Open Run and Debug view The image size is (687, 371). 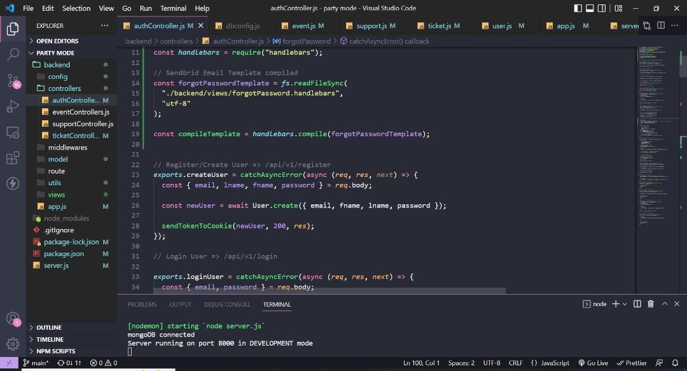[13, 106]
